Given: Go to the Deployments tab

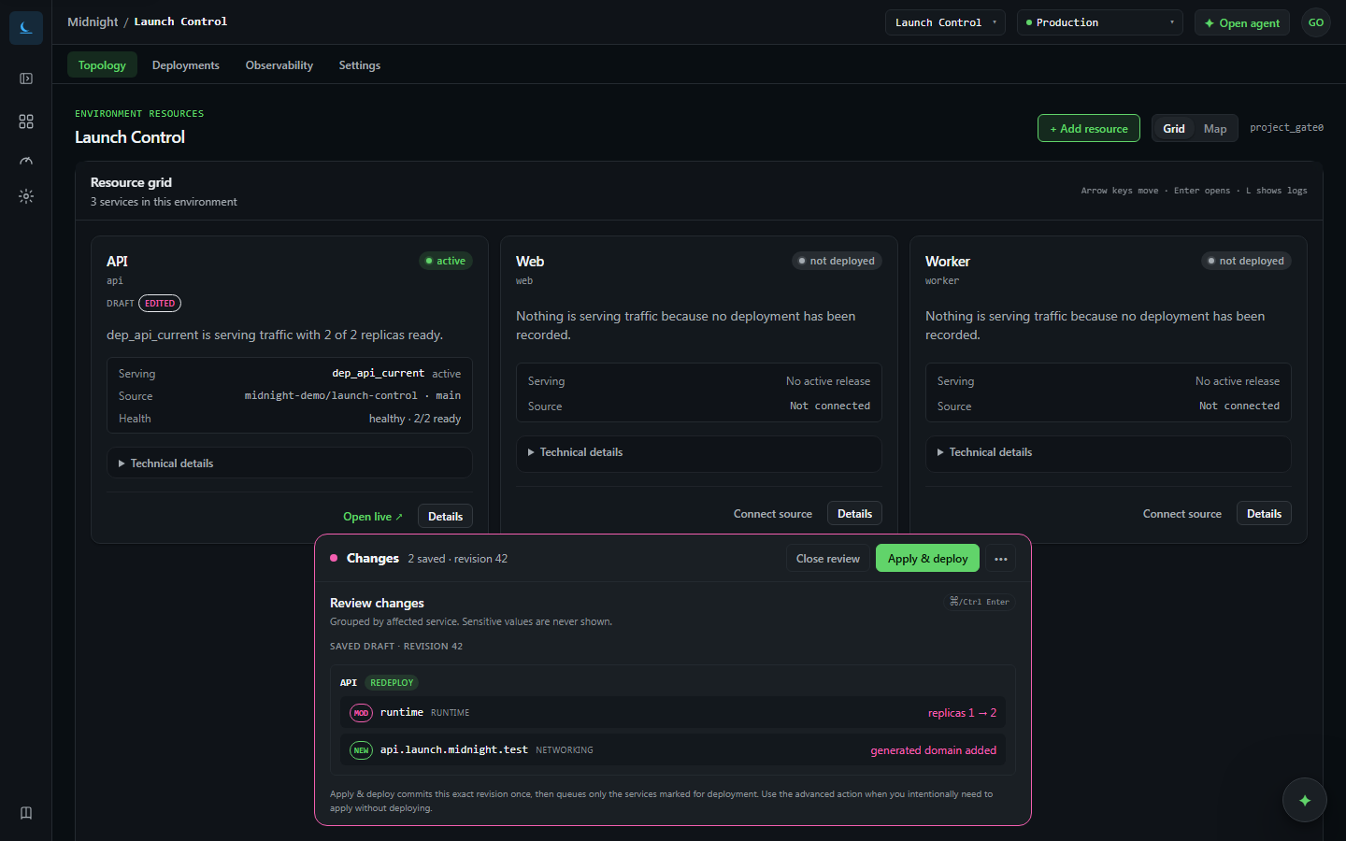Looking at the screenshot, I should click(186, 65).
